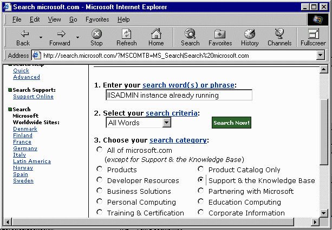Click the Refresh page icon
This screenshot has height=230, width=332.
coord(126,33)
